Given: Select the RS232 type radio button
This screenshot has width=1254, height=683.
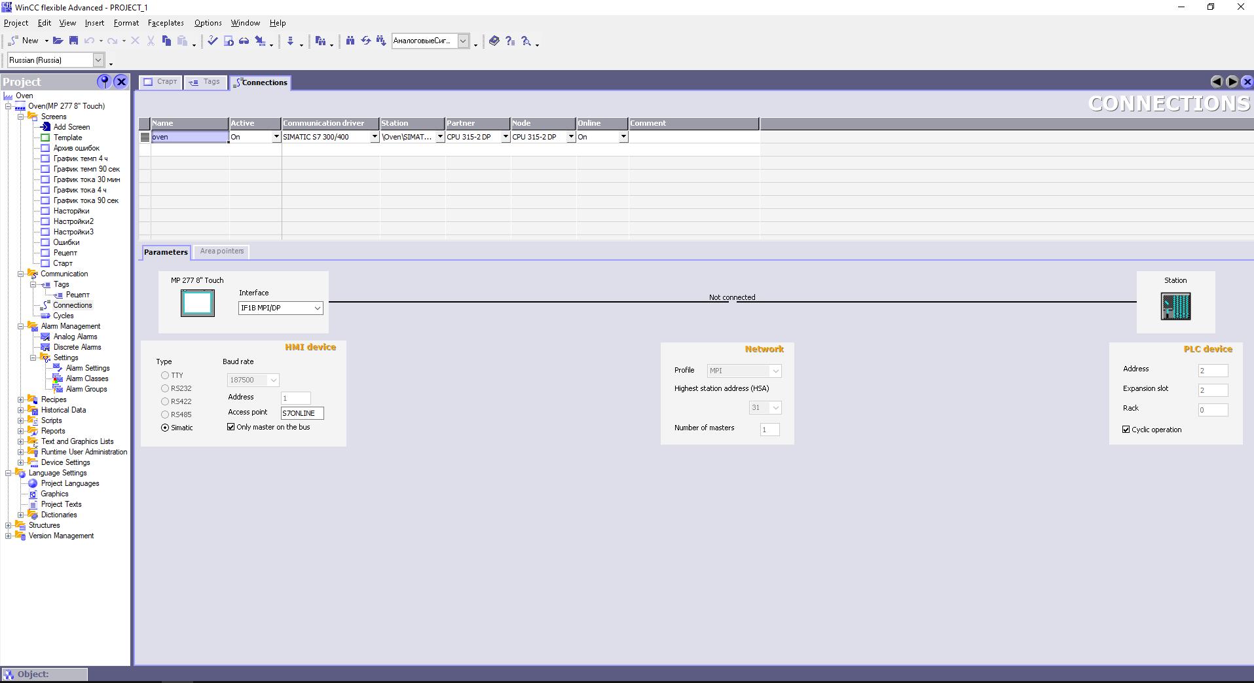Looking at the screenshot, I should 165,388.
